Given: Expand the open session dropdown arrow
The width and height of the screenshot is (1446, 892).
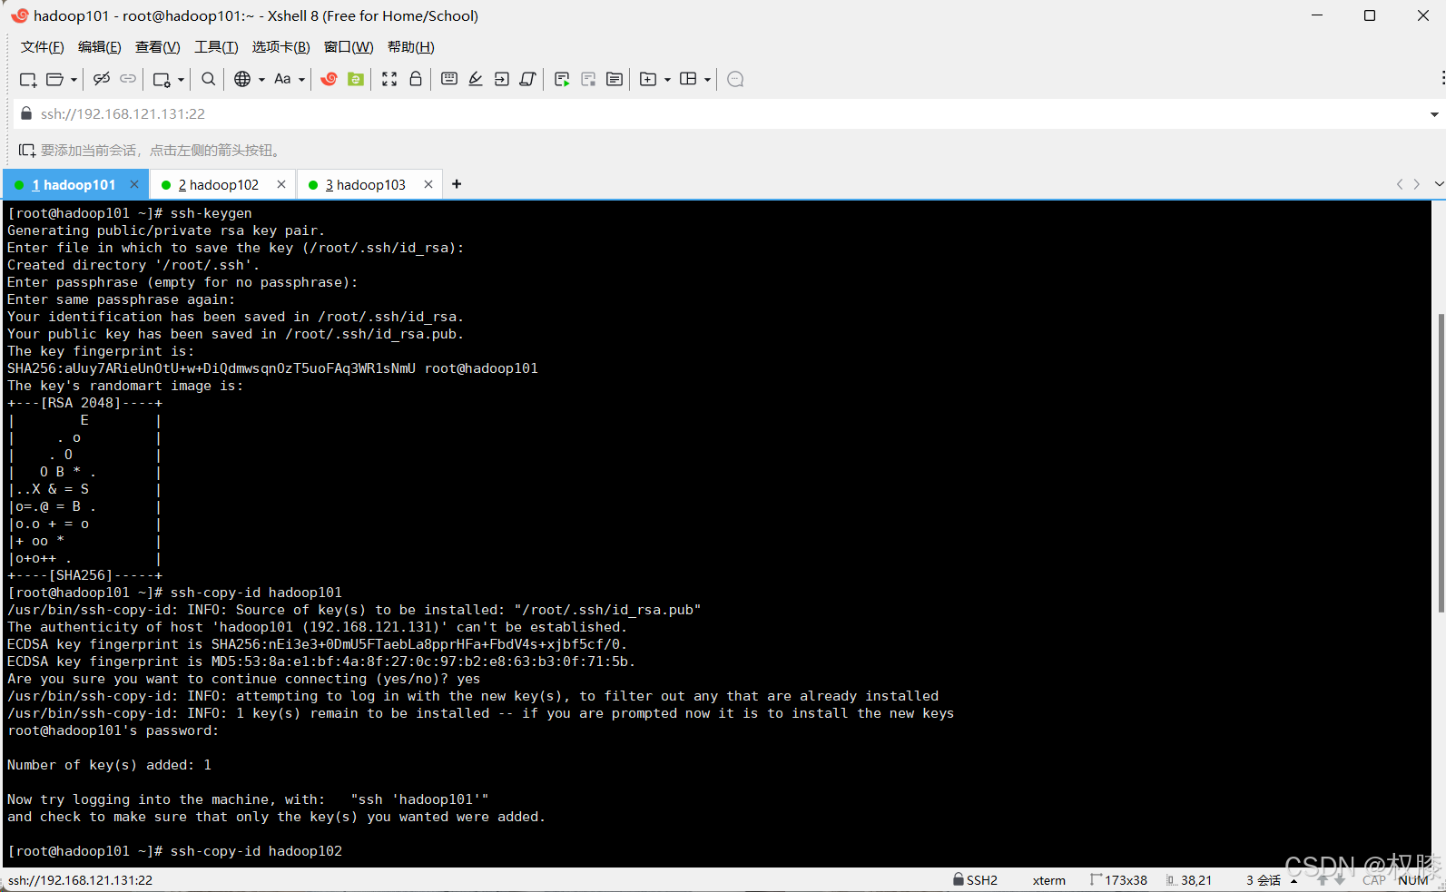Looking at the screenshot, I should click(74, 80).
